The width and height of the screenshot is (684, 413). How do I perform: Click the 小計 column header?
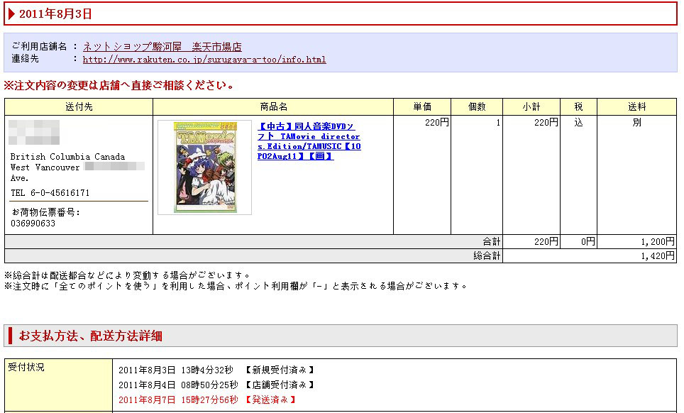(x=531, y=107)
